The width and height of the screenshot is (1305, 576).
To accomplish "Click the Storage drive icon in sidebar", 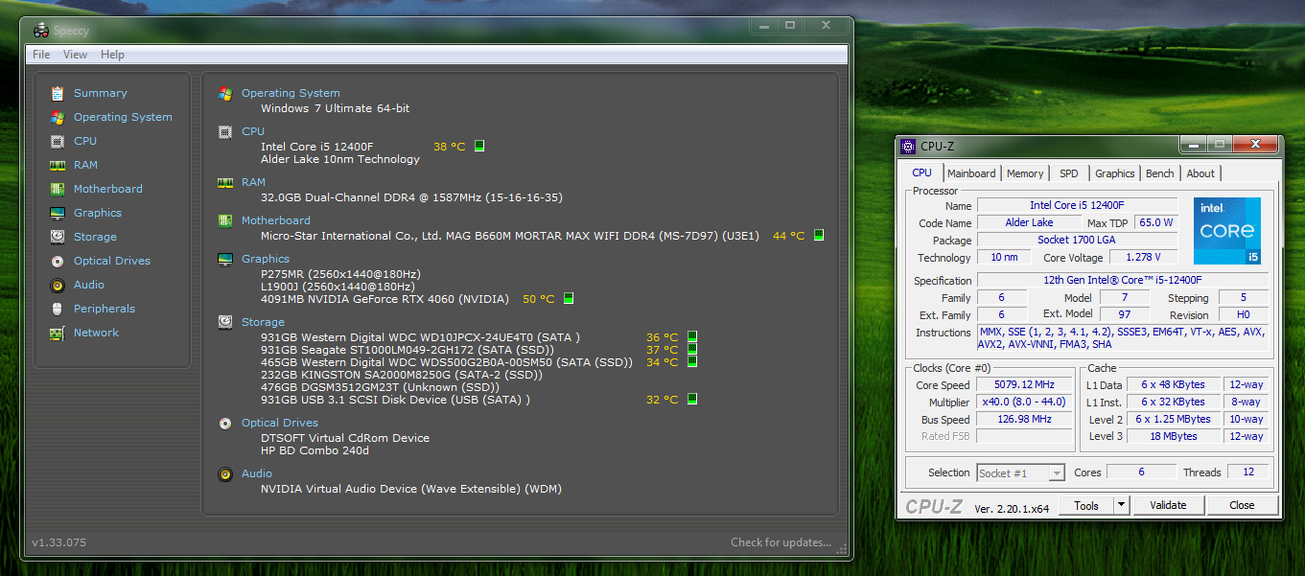I will tap(58, 237).
